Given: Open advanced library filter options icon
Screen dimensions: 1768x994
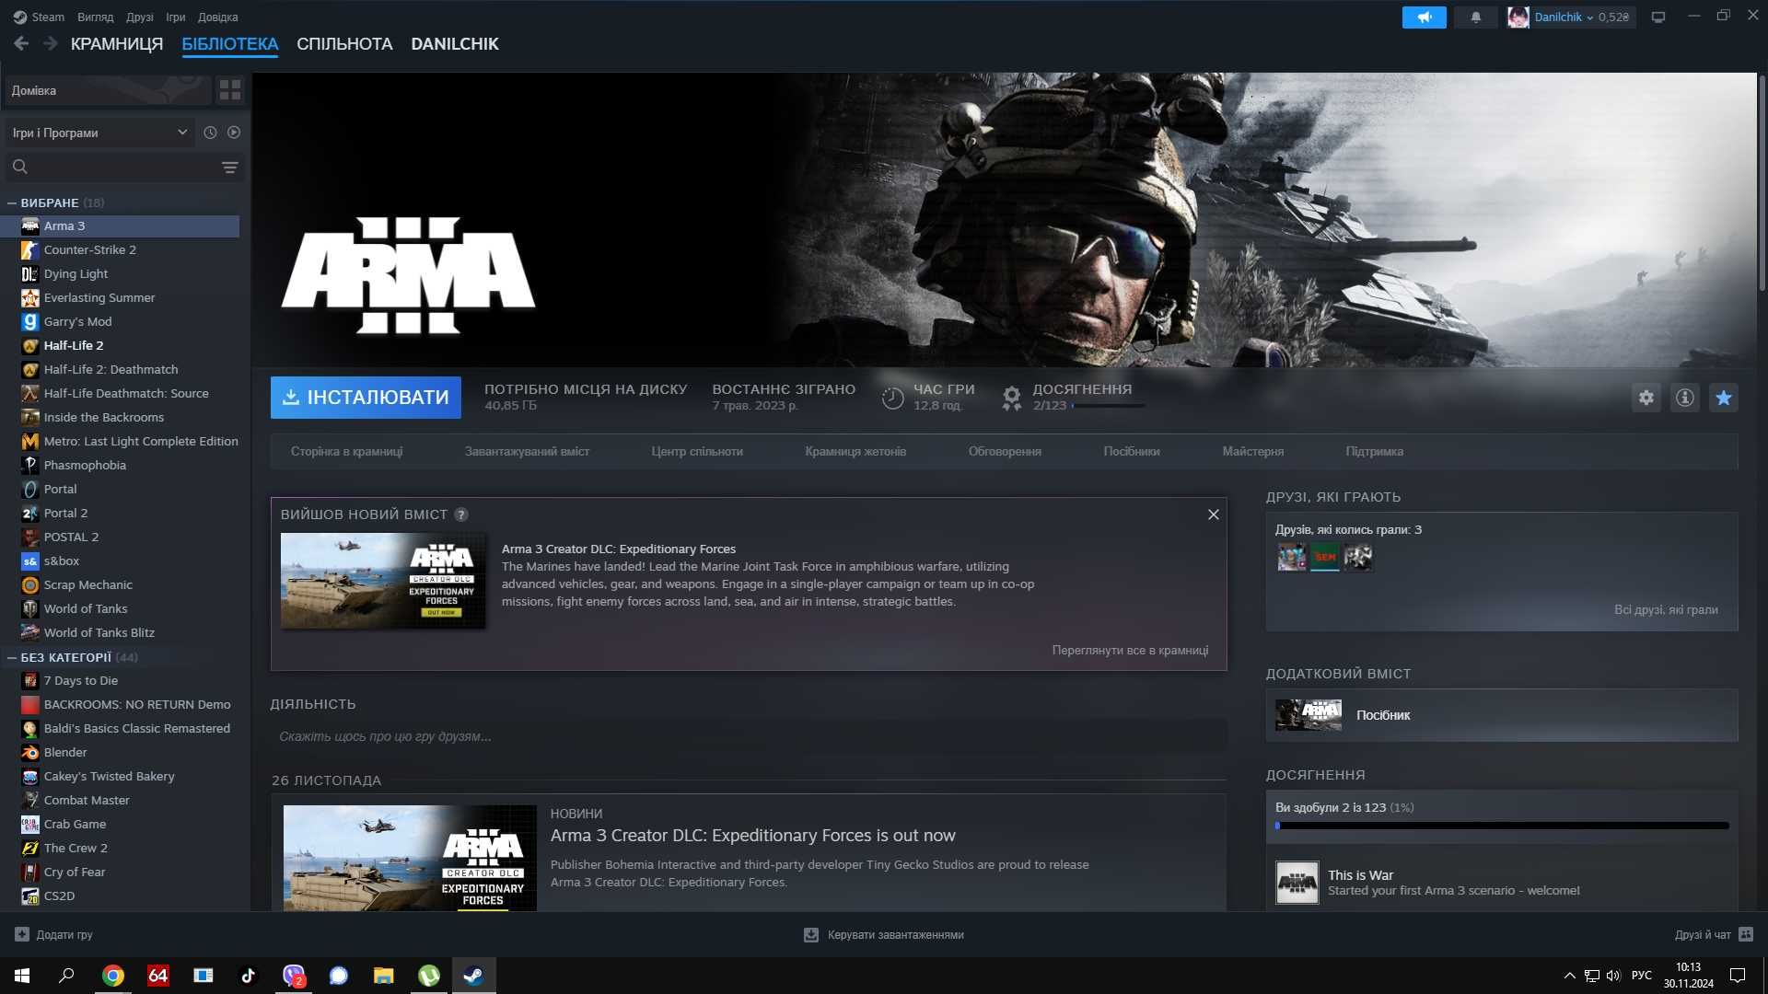Looking at the screenshot, I should pyautogui.click(x=230, y=167).
